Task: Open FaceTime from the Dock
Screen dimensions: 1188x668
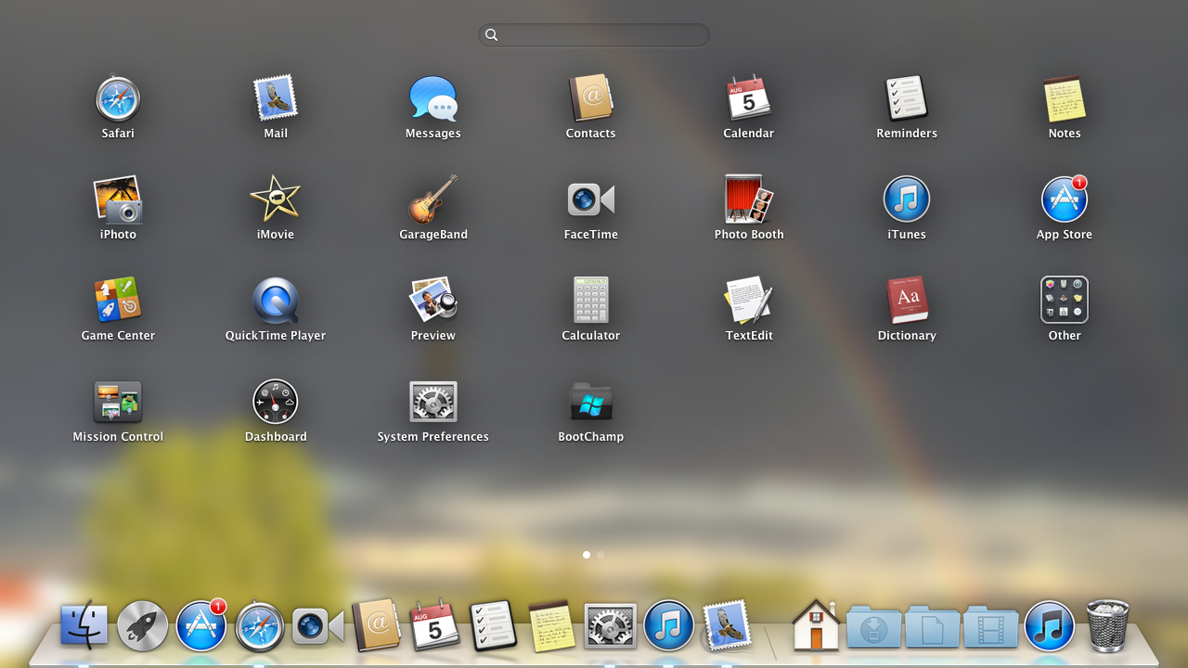Action: 318,626
